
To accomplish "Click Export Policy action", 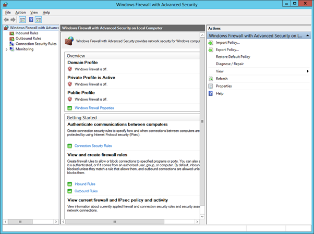I will (227, 50).
